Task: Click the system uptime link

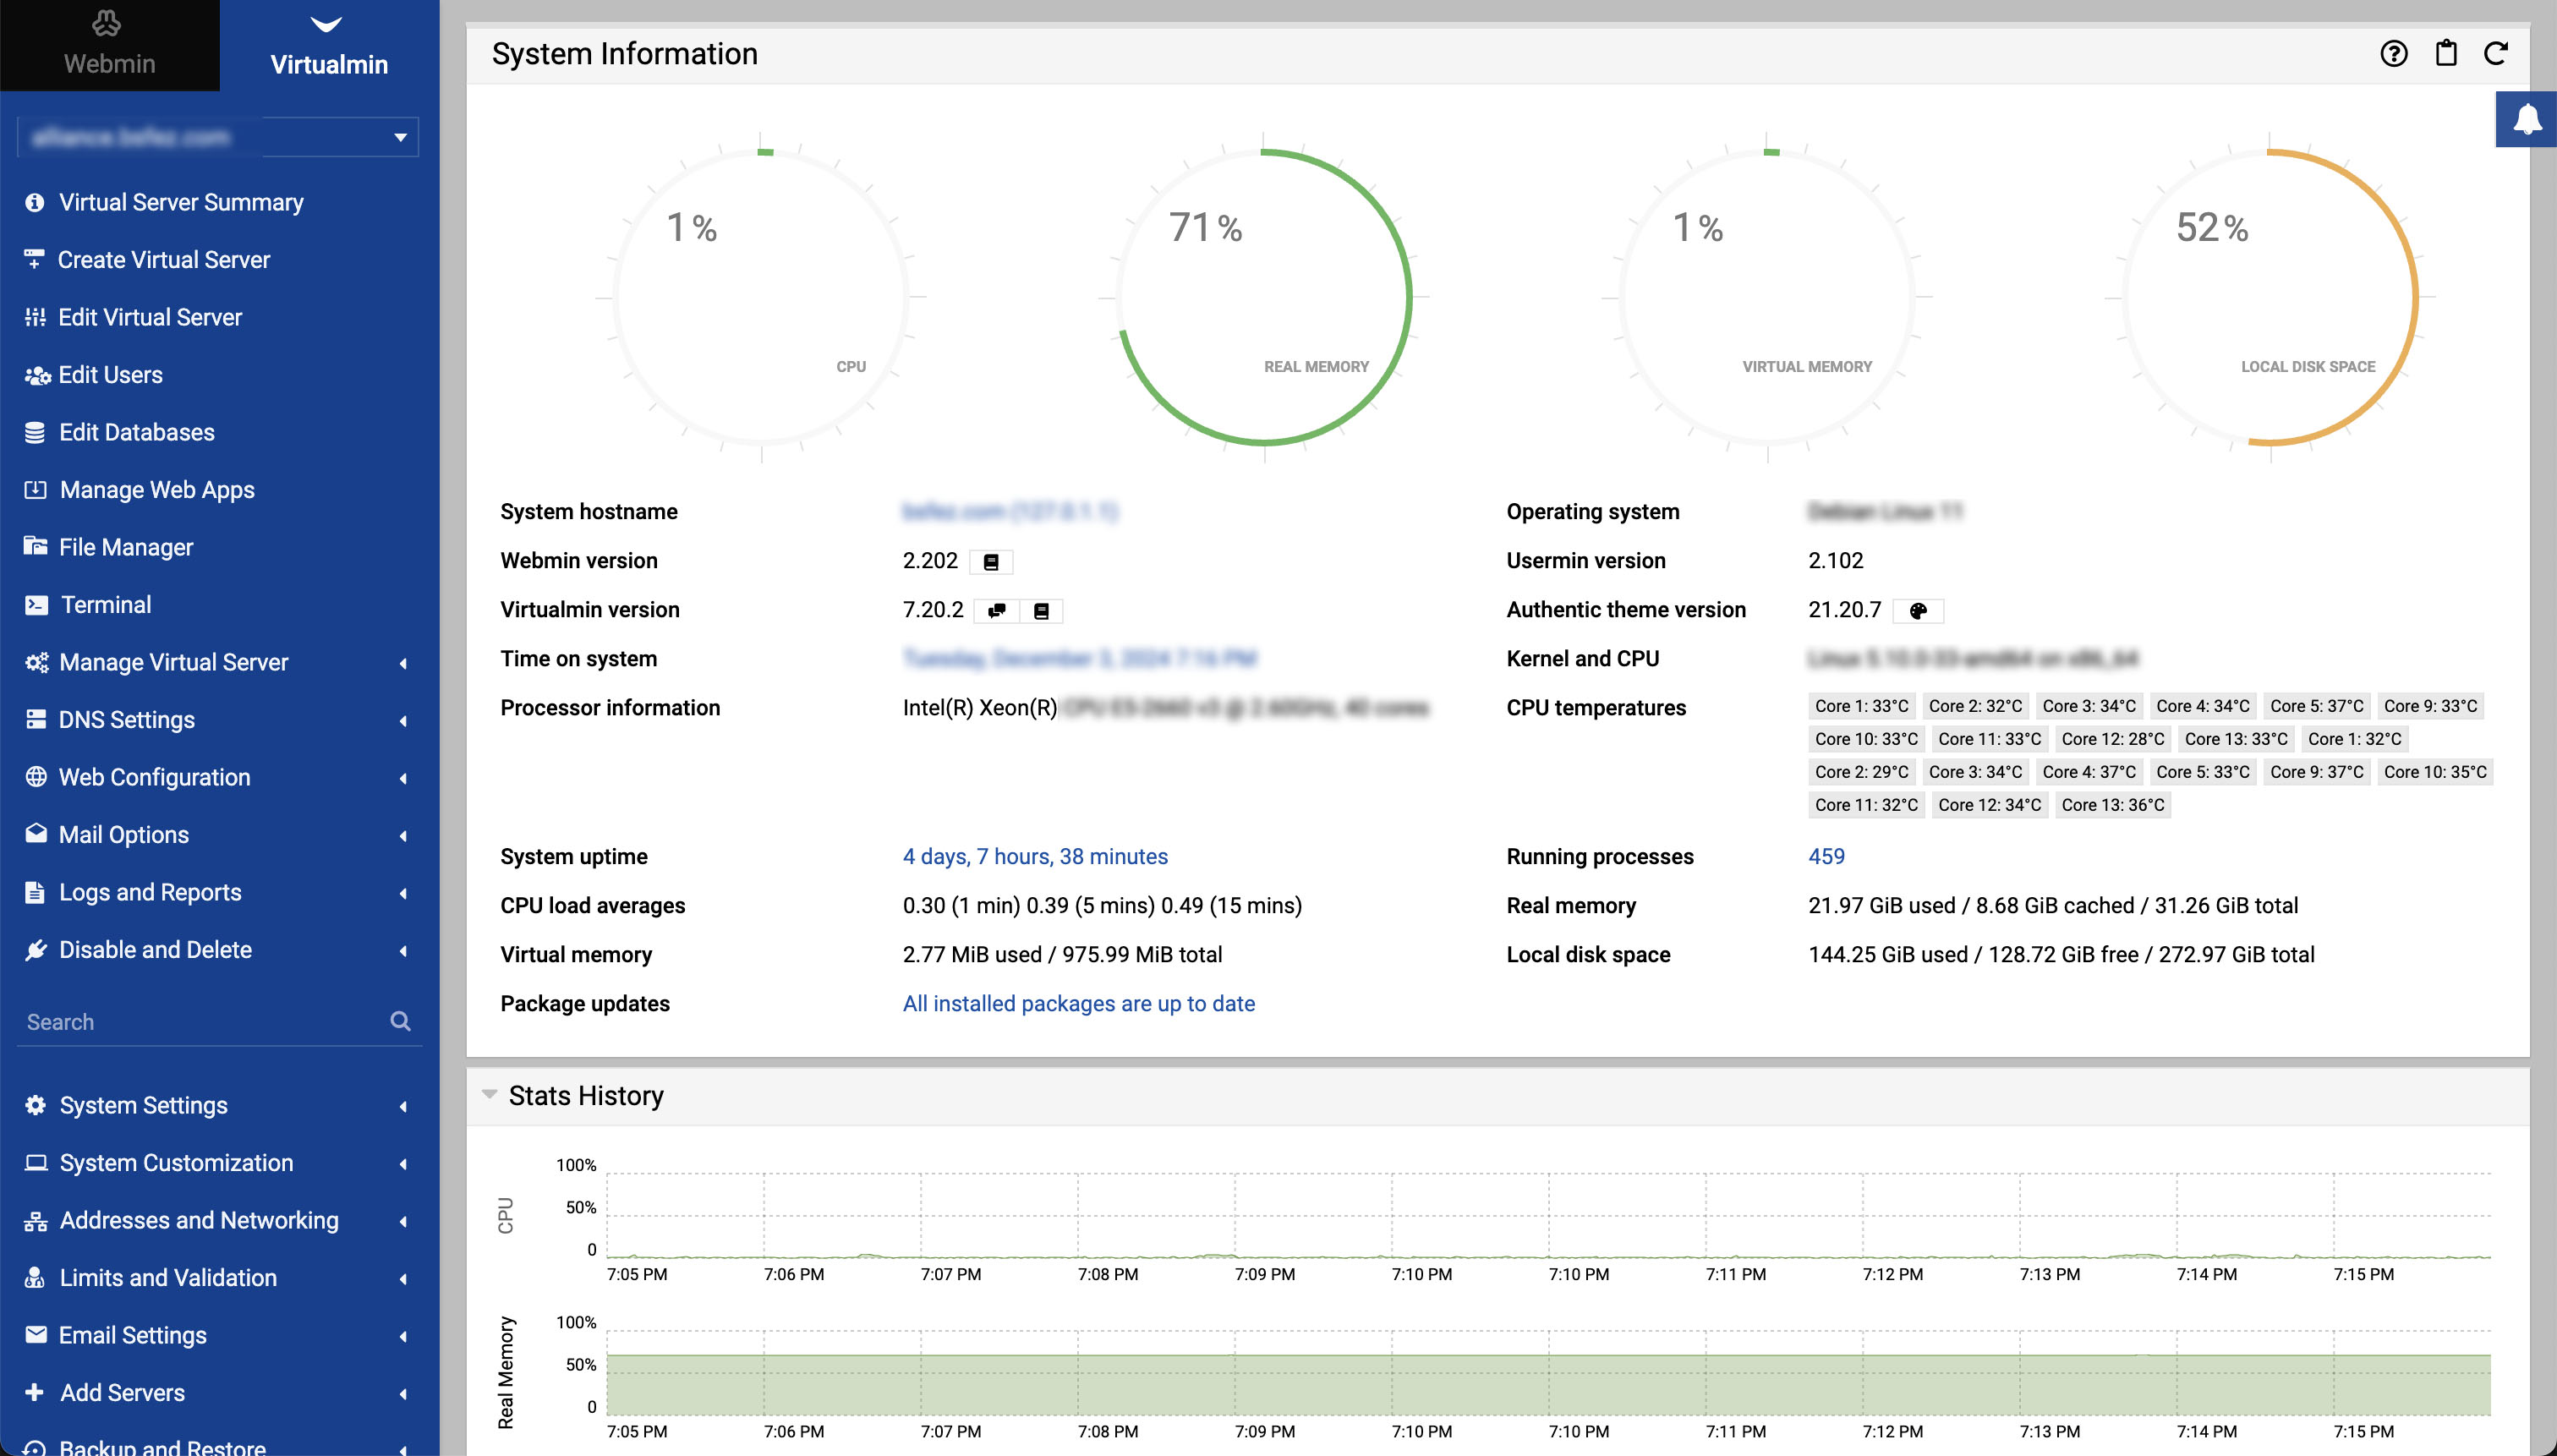Action: 1035,856
